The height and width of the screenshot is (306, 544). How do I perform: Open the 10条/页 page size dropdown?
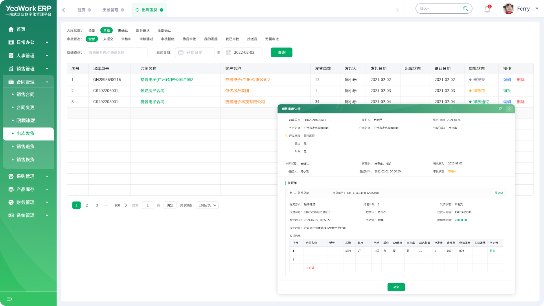coord(207,205)
